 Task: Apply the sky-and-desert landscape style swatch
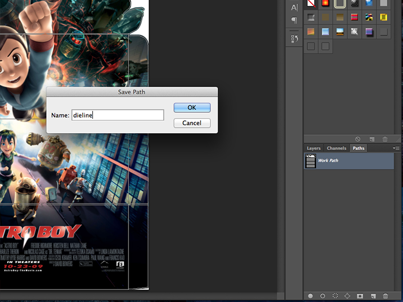tap(340, 32)
